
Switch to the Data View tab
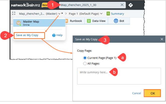[x=96, y=21]
